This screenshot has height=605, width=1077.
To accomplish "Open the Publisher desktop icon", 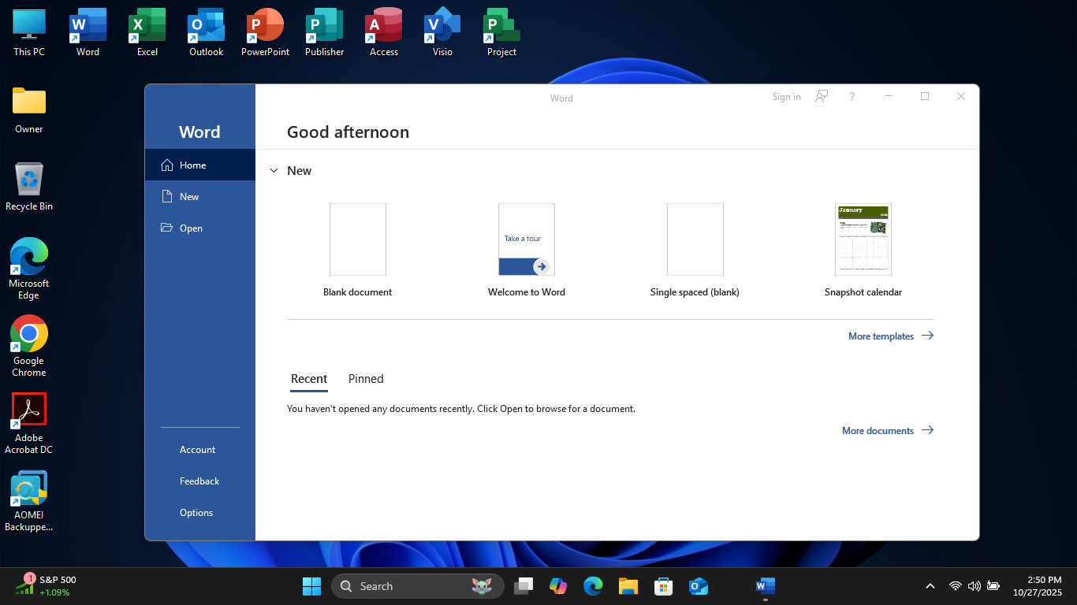I will (x=324, y=32).
